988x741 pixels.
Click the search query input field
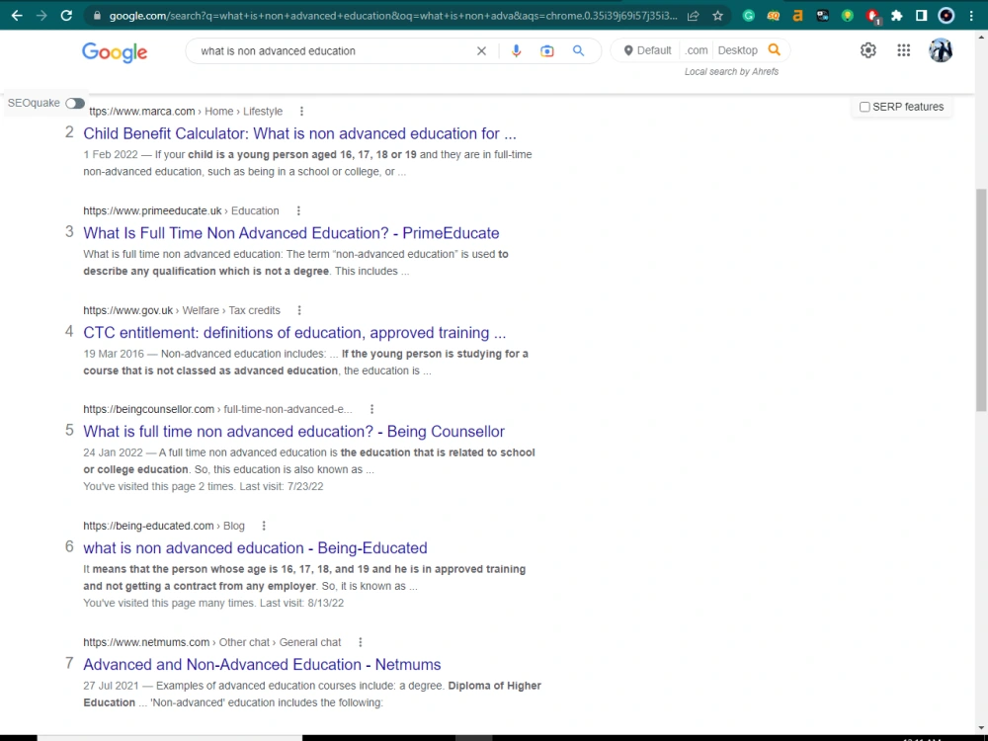tap(334, 51)
